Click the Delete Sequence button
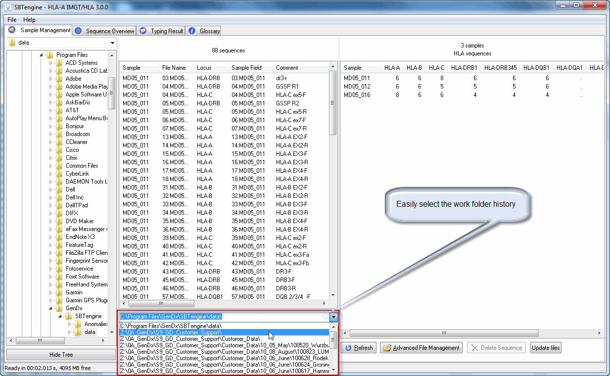Image resolution: width=610 pixels, height=376 pixels. coord(497,348)
